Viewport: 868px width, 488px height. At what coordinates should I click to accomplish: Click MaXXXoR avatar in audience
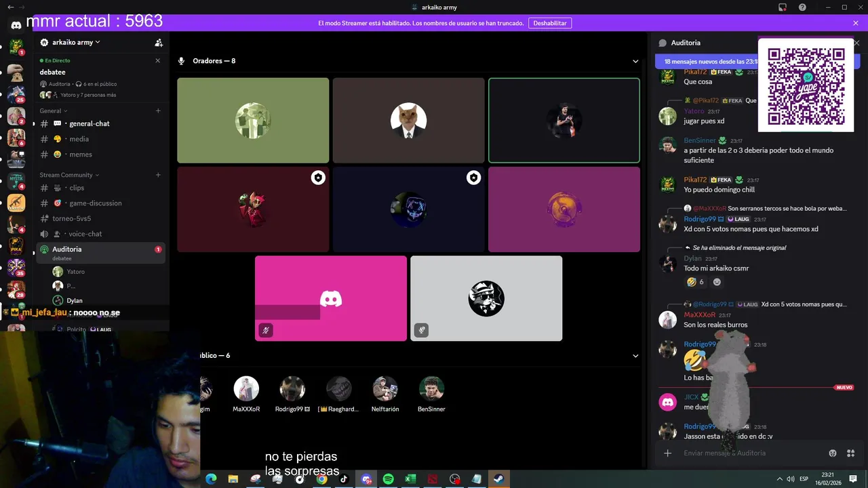click(x=246, y=389)
